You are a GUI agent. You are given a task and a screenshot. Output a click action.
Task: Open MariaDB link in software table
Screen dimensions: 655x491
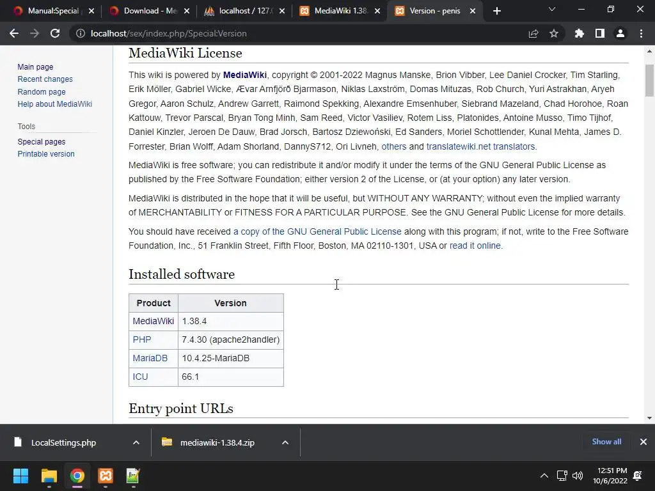[x=150, y=358]
